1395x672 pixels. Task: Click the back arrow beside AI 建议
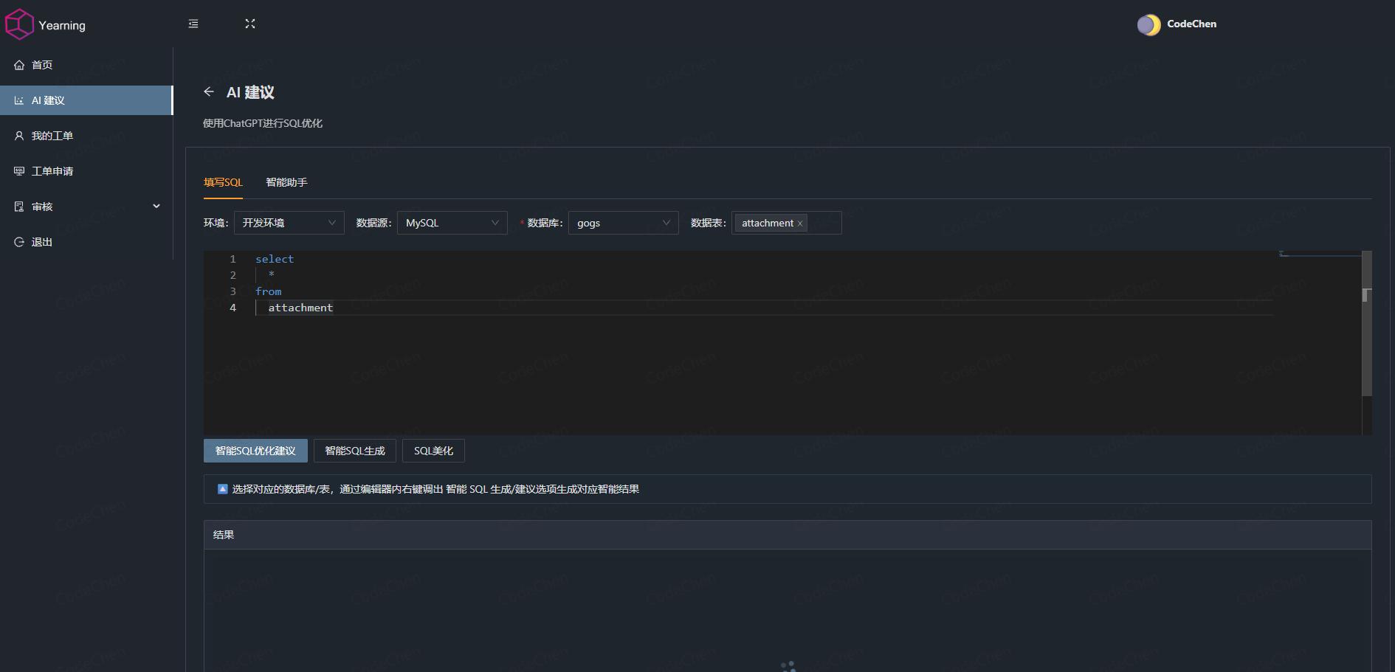click(x=209, y=91)
